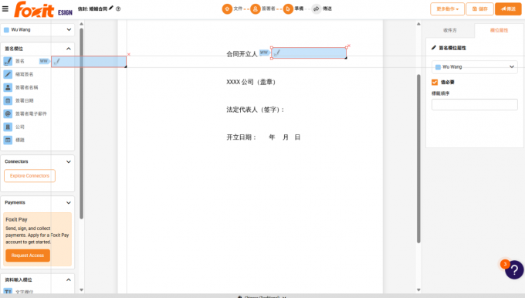Viewport: 525px width, 298px height.
Task: Select the signature field on the document page
Action: click(x=309, y=53)
